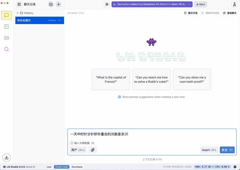The width and height of the screenshot is (240, 170).
Task: Open app settings gear in status bar
Action: pos(235,167)
